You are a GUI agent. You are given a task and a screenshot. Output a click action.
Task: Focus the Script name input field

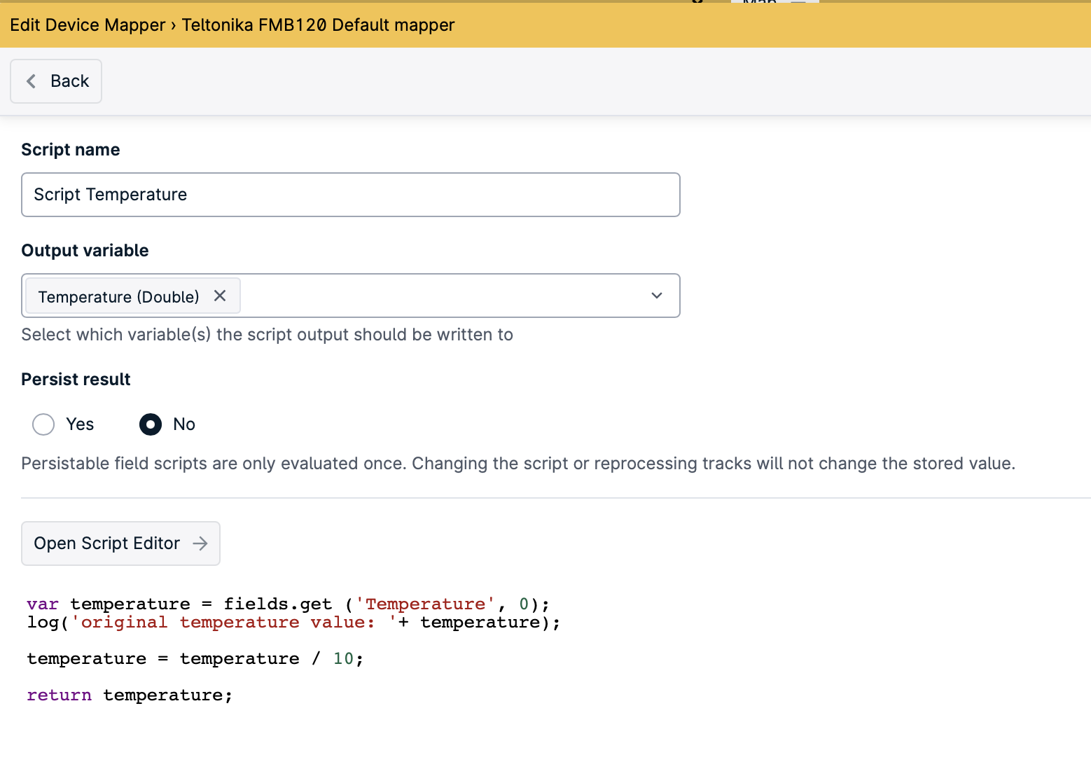pos(350,195)
